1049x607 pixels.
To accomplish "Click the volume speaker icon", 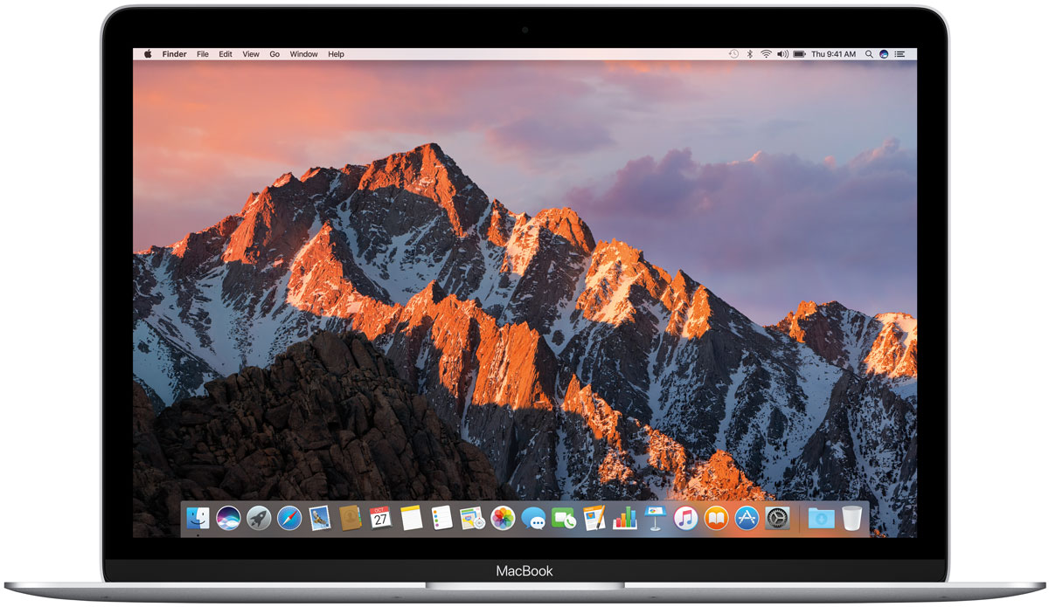I will [783, 54].
